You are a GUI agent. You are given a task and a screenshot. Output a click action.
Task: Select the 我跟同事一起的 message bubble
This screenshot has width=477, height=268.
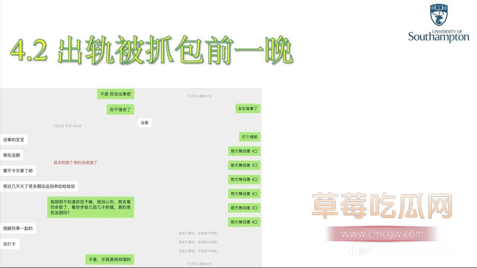[18, 228]
